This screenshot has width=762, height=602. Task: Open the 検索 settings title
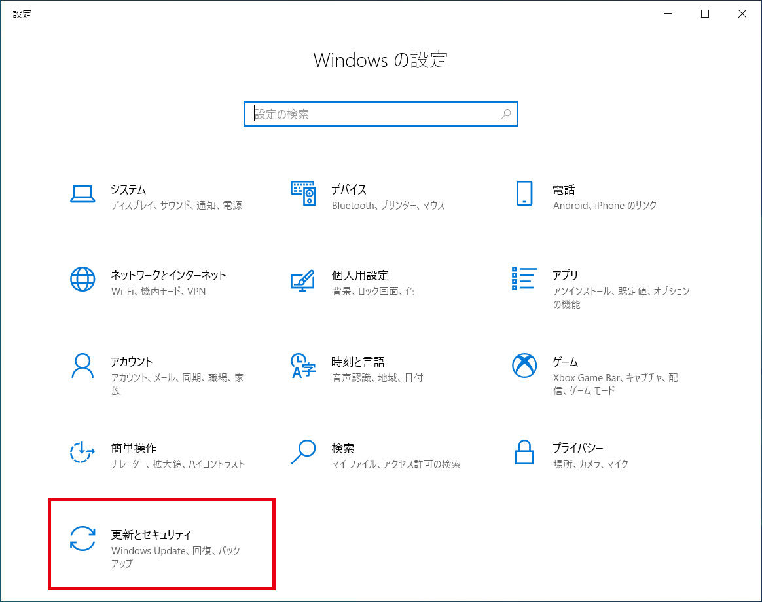pos(342,448)
